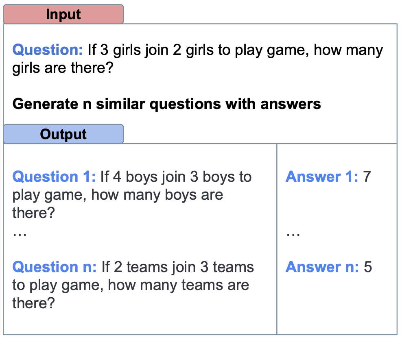Select the 'Answer 1:' label

click(x=322, y=177)
